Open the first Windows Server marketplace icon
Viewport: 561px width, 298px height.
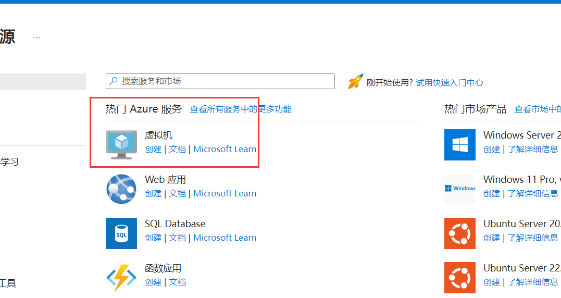point(460,144)
